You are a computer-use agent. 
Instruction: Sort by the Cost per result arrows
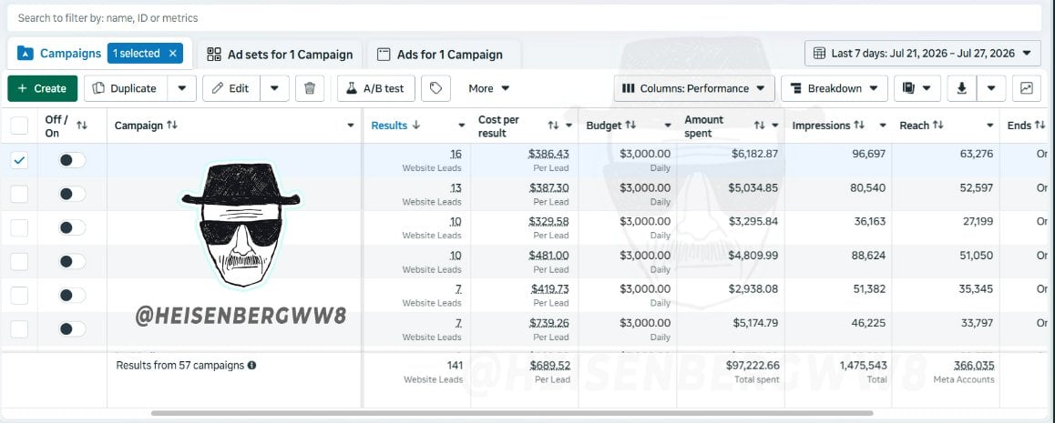[x=554, y=126]
